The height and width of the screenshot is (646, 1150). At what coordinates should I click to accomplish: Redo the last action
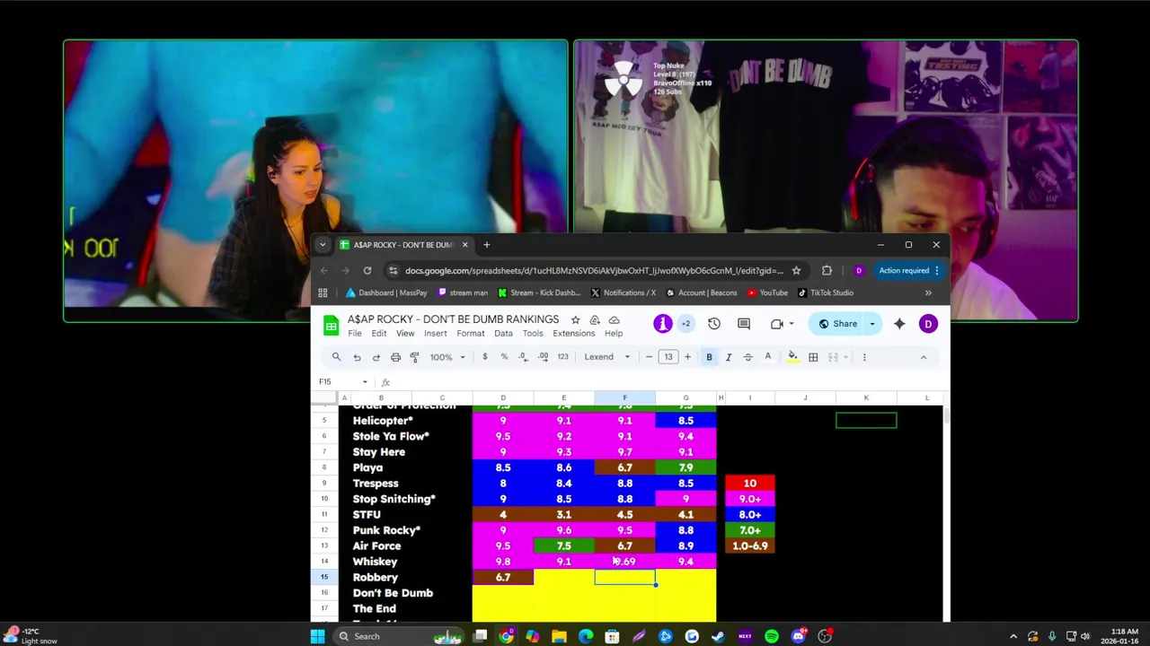376,357
